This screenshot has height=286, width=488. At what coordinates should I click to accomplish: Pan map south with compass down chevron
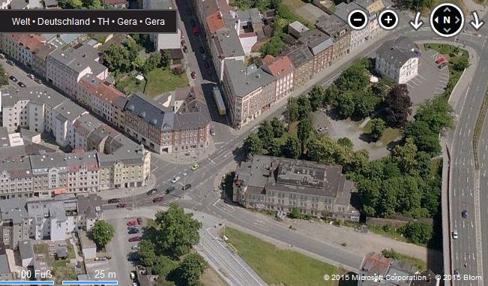click(447, 30)
